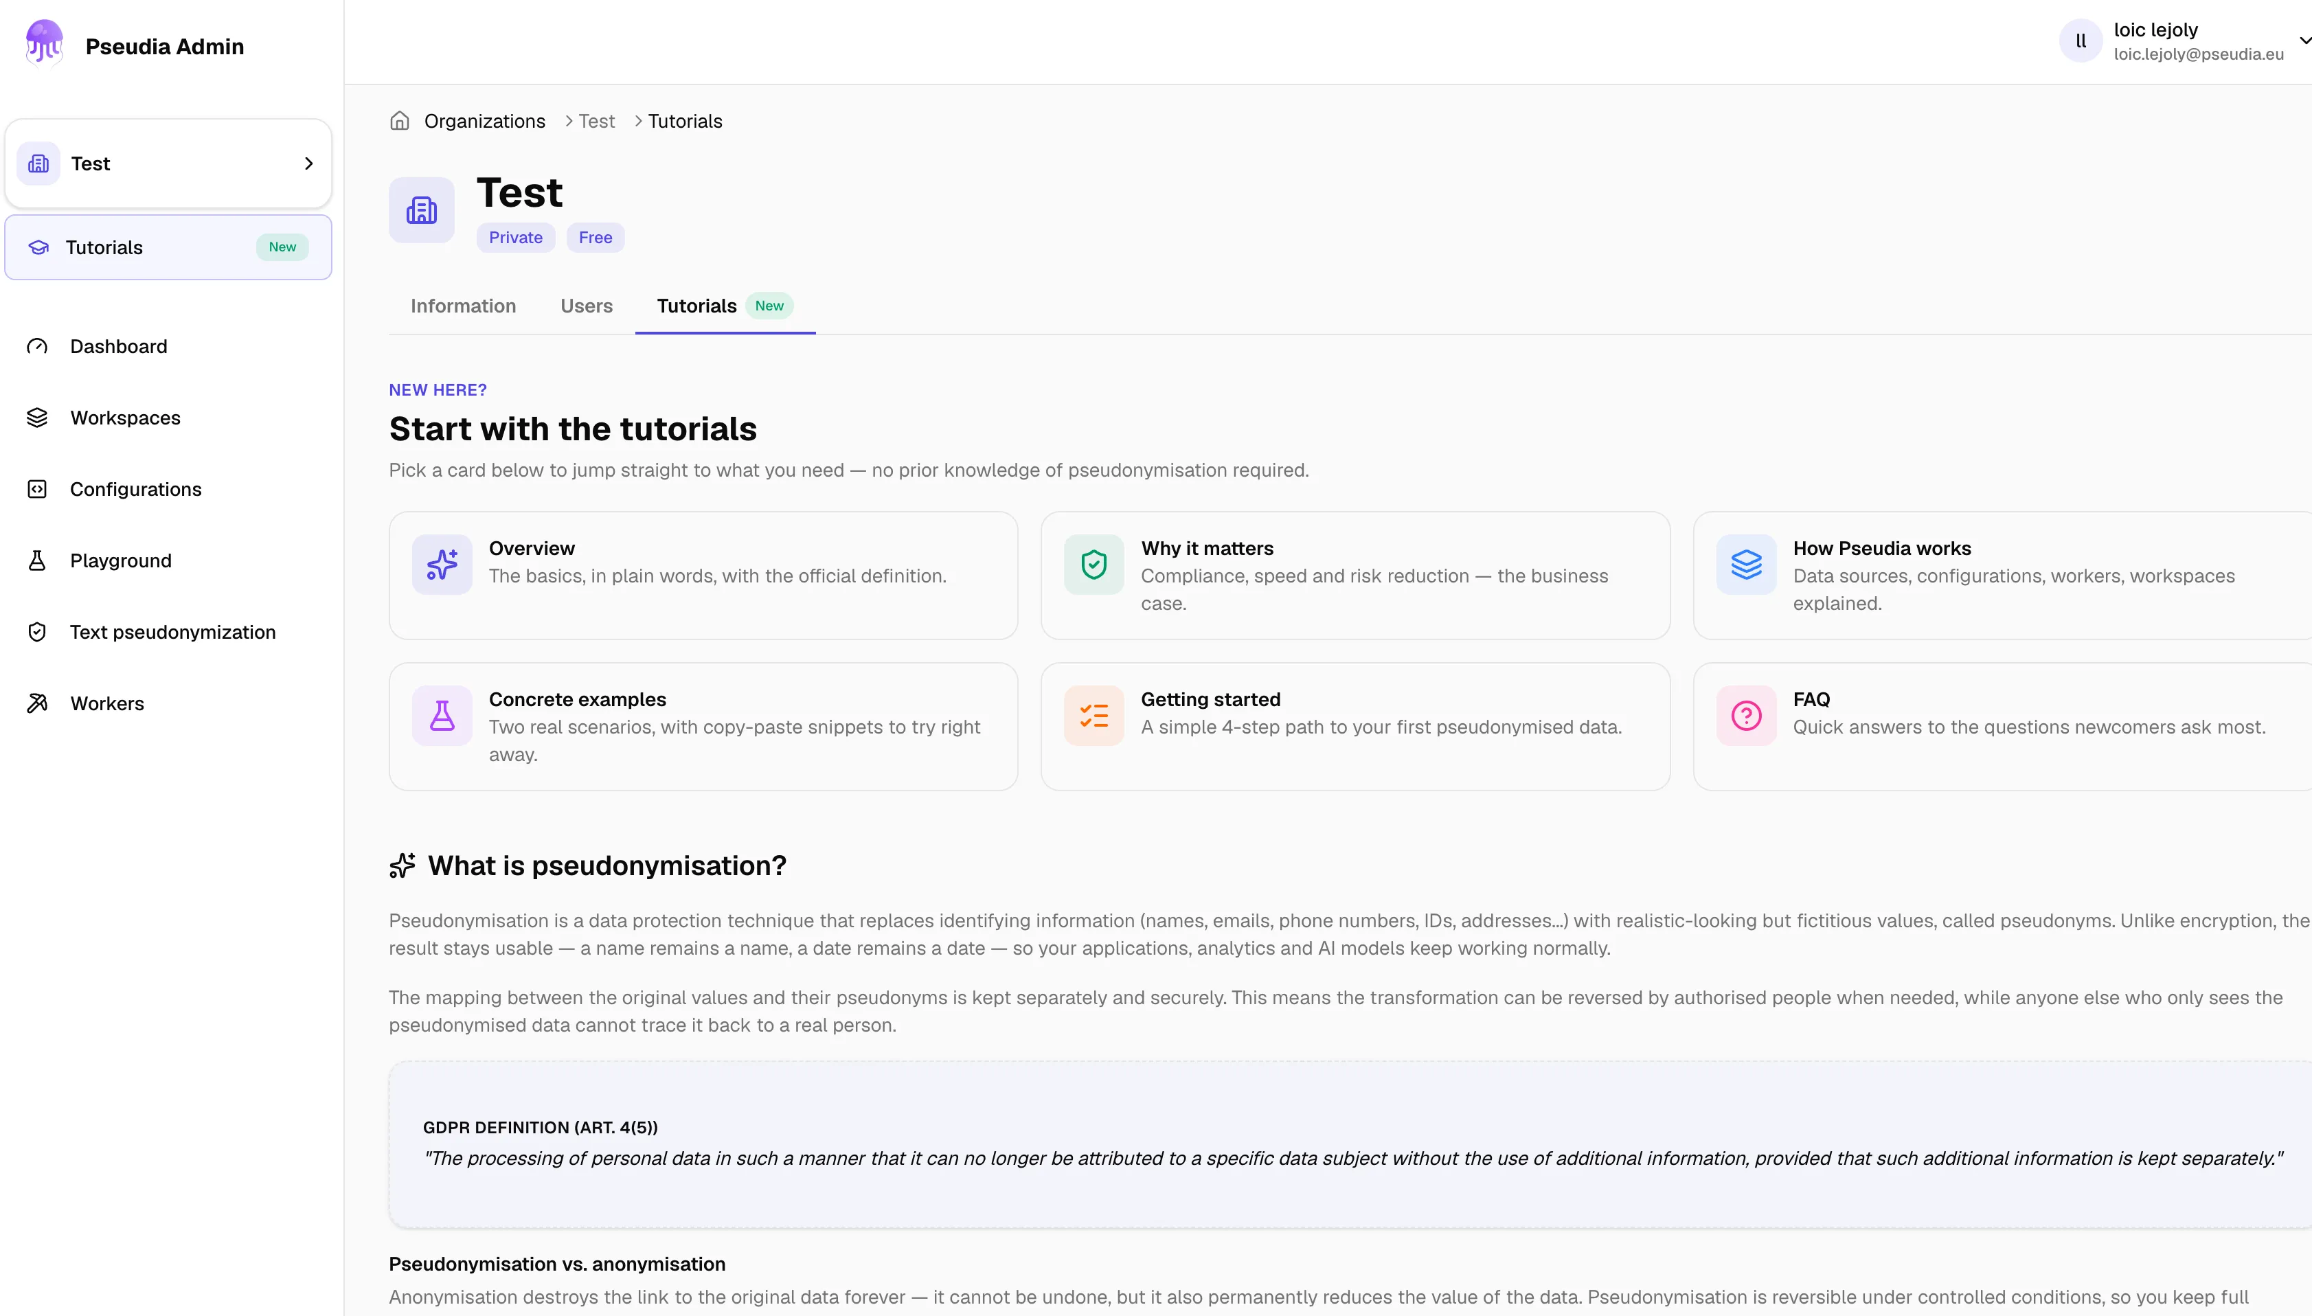The height and width of the screenshot is (1316, 2312).
Task: Click the Pseudonymisation vs. anonymisation heading
Action: pyautogui.click(x=557, y=1264)
